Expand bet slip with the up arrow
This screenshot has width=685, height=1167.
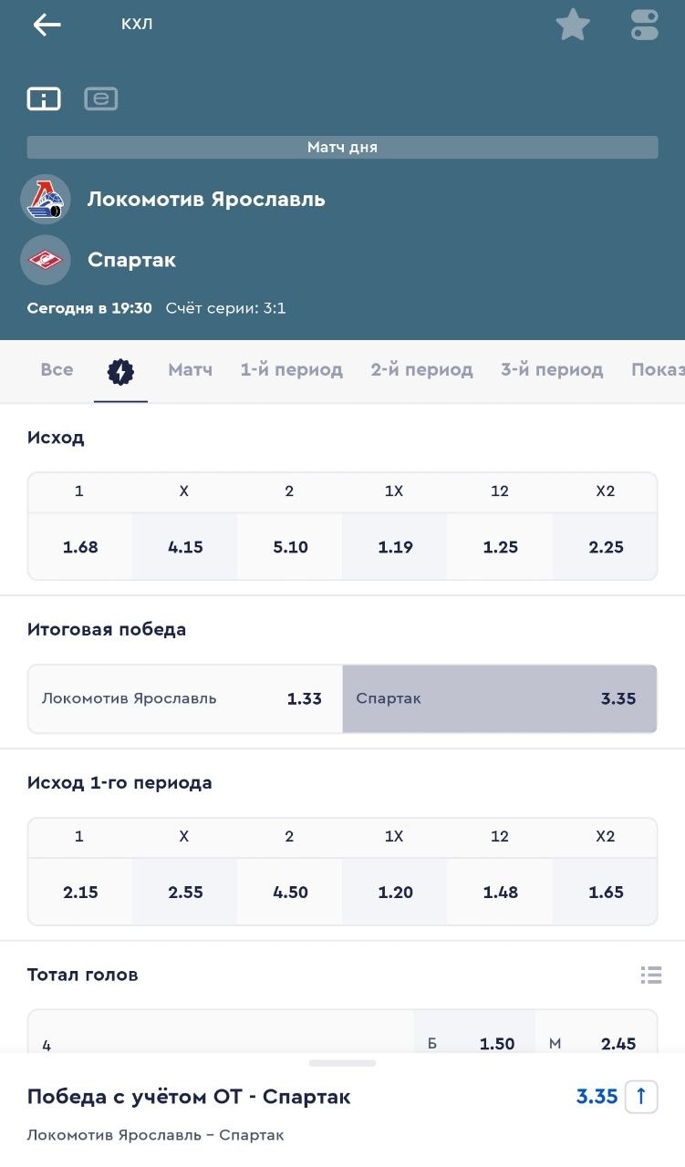[640, 1096]
